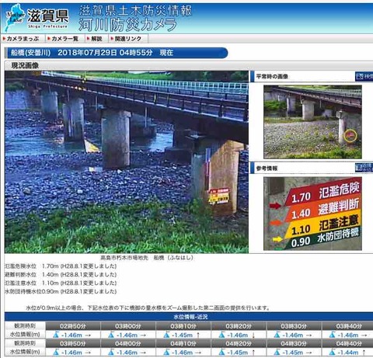Click the enlarge button beside 平常時の画像
Screen dimensions: 373x358
[364, 76]
